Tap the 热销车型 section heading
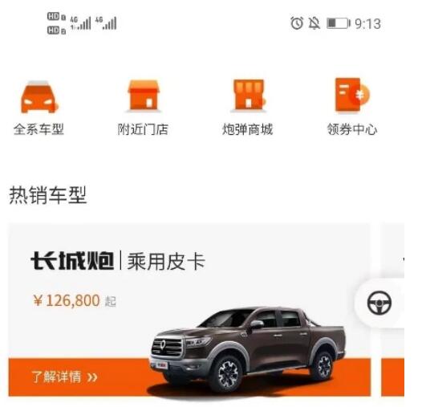This screenshot has height=407, width=422. pos(48,195)
